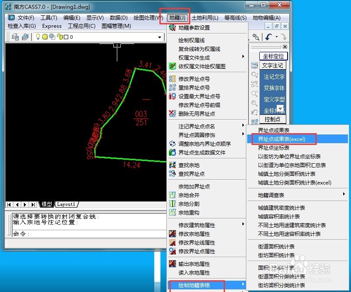The height and width of the screenshot is (292, 351).
Task: Open the undo dropdown arrow
Action: pyautogui.click(x=277, y=37)
